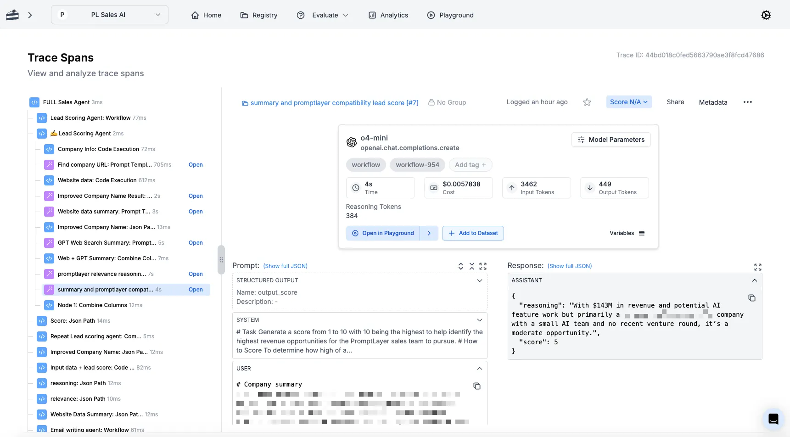790x437 pixels.
Task: Select the Score: Json Path span
Action: pos(73,321)
